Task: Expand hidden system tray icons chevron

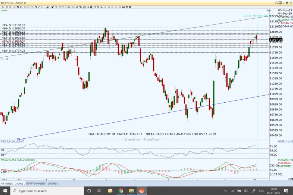Action: pos(225,191)
